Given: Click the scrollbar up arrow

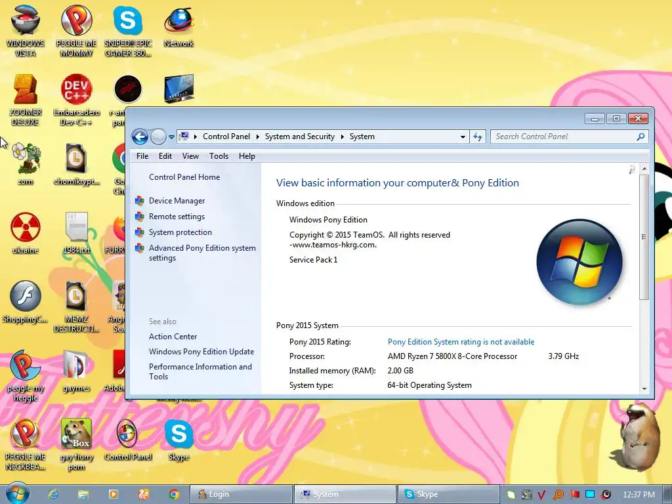Looking at the screenshot, I should pos(644,169).
